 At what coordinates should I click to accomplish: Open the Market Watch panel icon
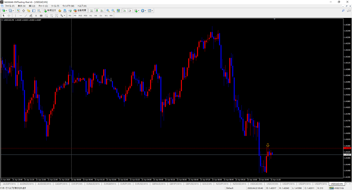click(x=19, y=11)
